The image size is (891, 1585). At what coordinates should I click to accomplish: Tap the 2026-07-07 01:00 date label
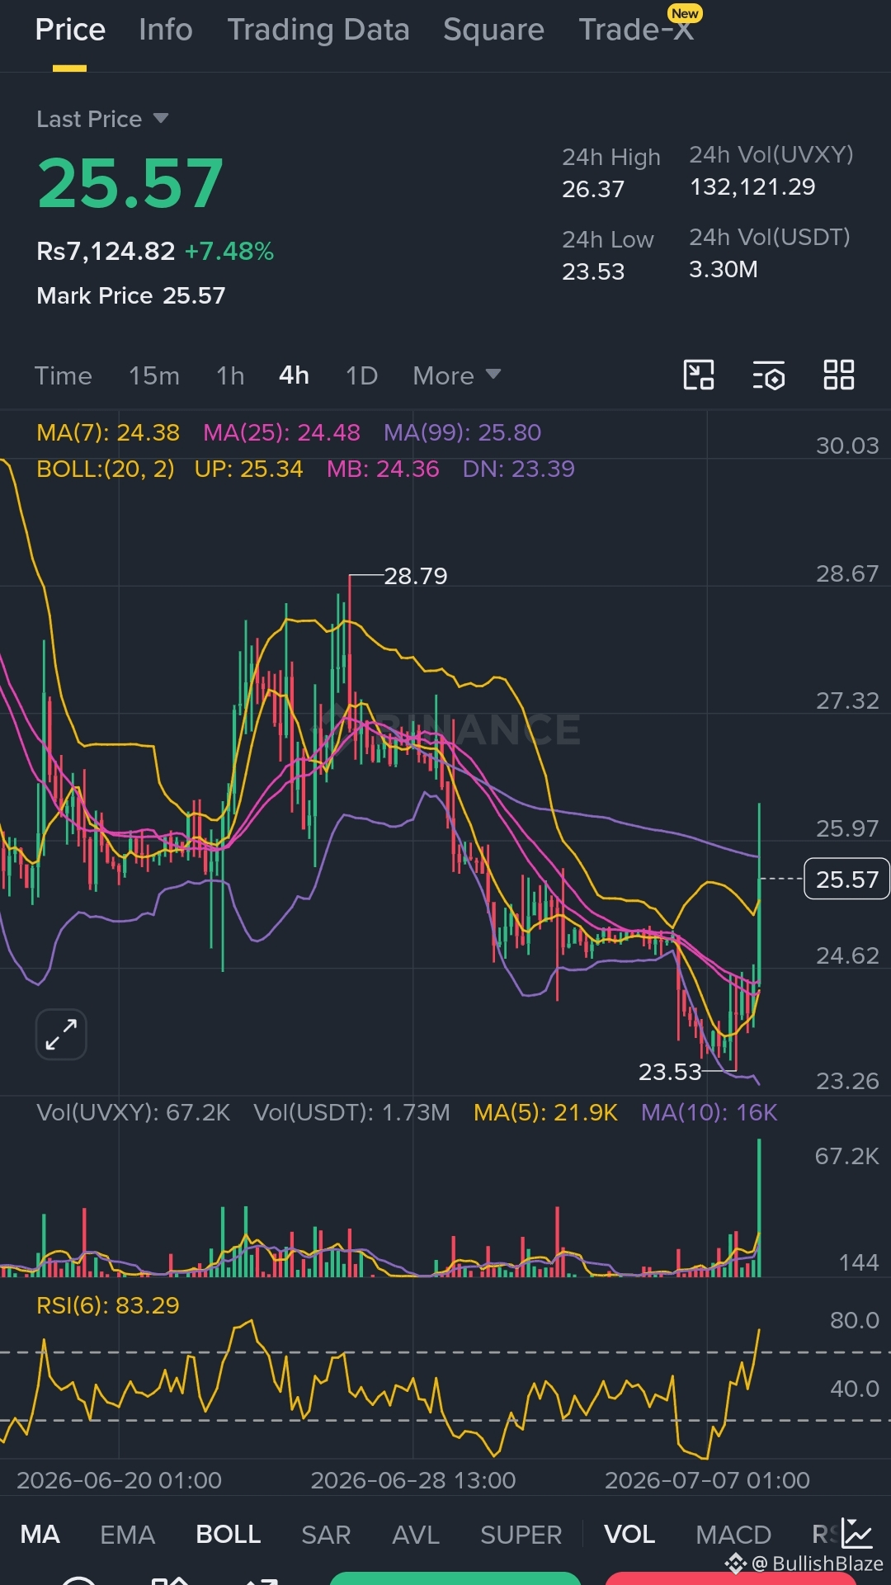point(707,1480)
